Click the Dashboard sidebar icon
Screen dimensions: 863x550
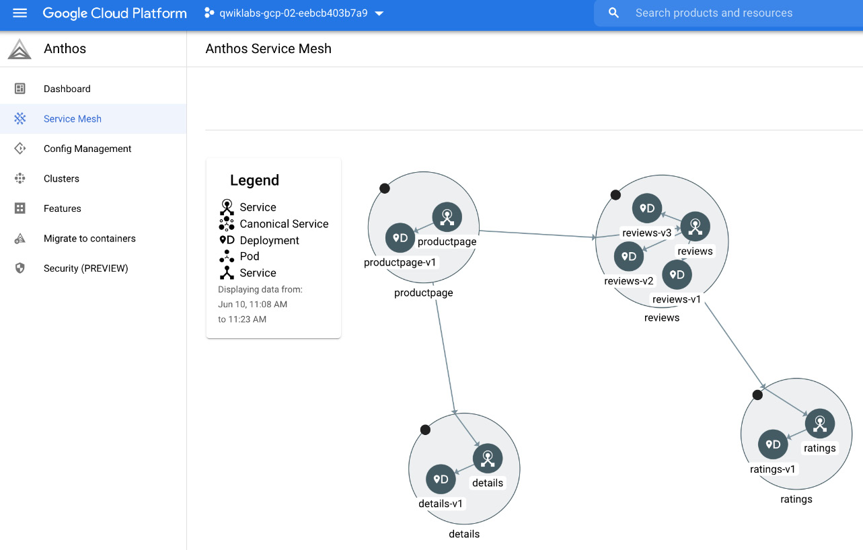click(20, 89)
